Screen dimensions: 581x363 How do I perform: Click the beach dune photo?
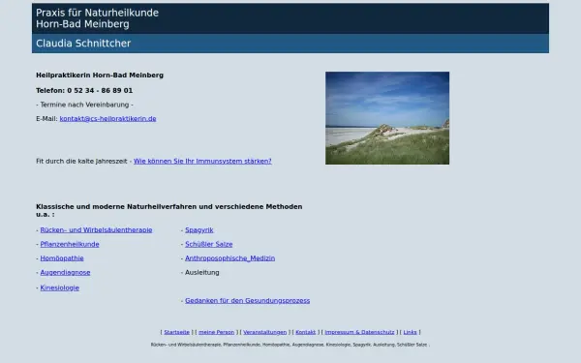[x=387, y=118]
